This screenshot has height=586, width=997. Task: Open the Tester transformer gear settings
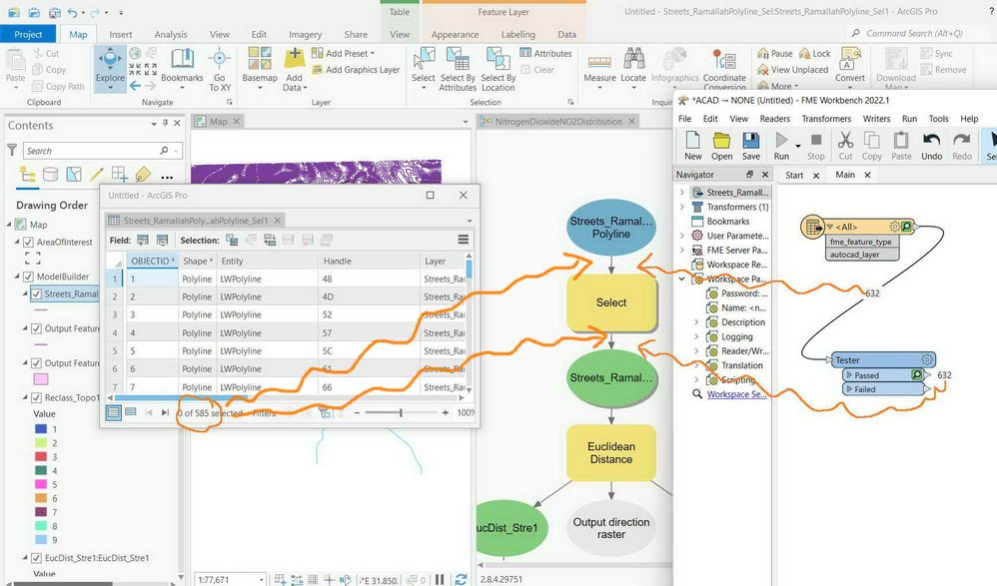pyautogui.click(x=927, y=359)
